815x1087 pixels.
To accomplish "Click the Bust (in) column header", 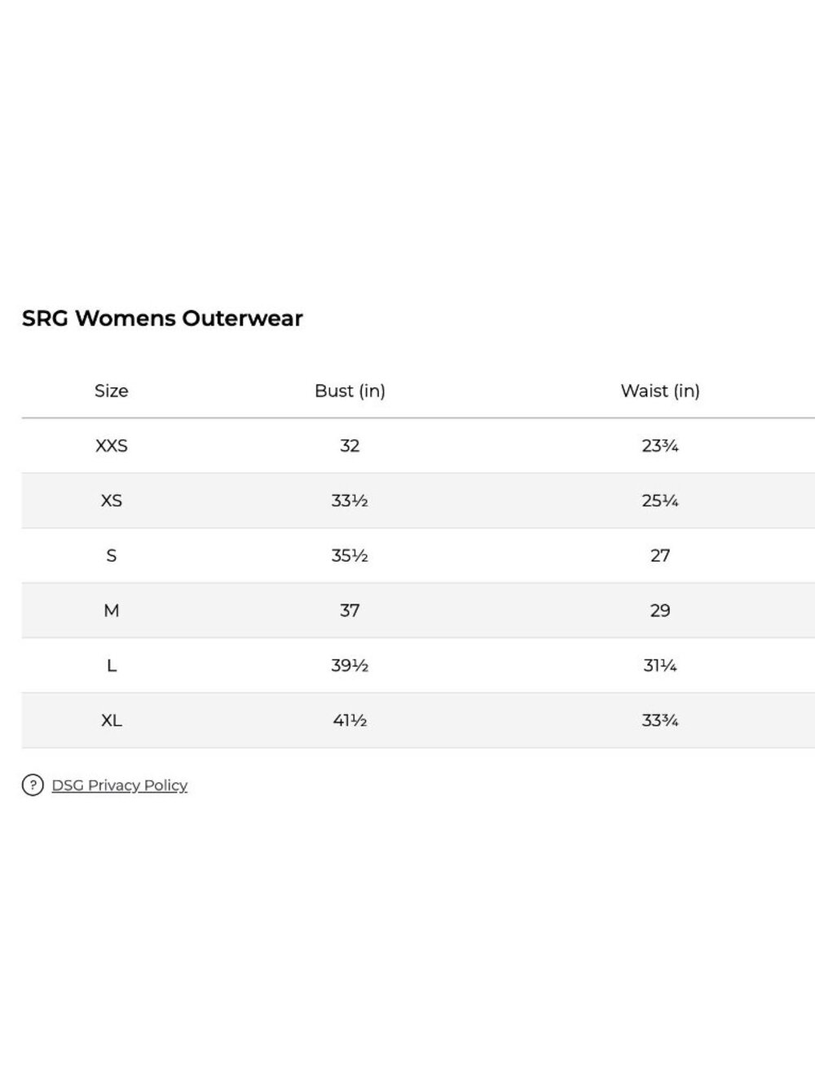I will (x=350, y=391).
